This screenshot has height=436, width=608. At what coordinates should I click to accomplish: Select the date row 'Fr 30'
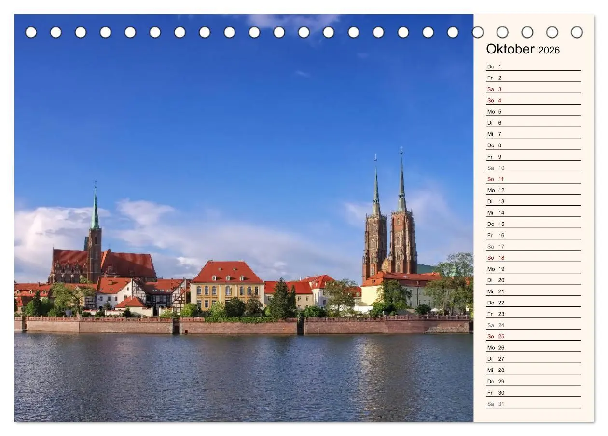pyautogui.click(x=533, y=393)
